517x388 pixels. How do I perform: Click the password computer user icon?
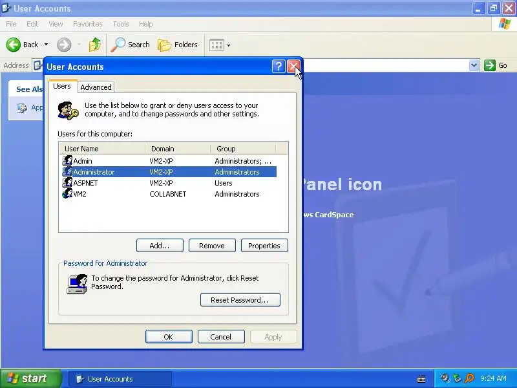coord(77,284)
